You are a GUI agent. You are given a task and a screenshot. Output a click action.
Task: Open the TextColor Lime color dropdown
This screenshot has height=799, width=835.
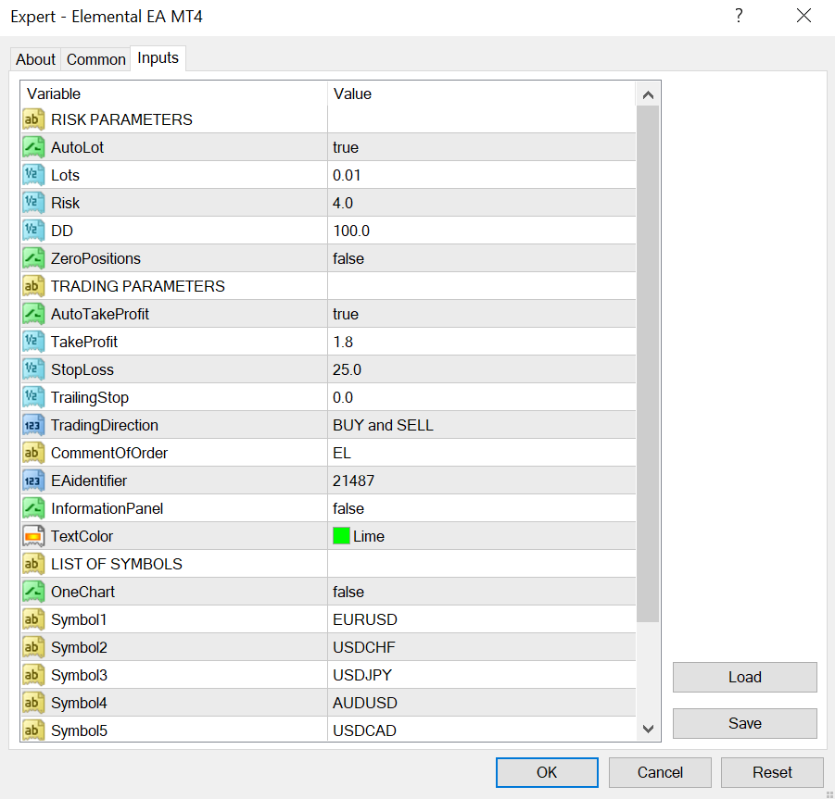click(x=481, y=536)
